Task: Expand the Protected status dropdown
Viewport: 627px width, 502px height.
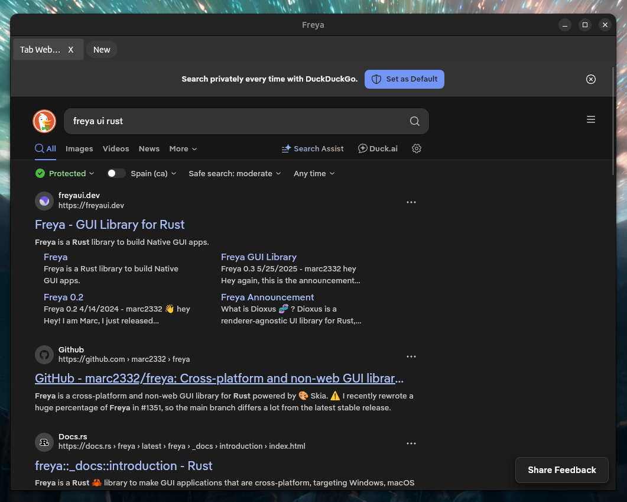Action: click(65, 173)
